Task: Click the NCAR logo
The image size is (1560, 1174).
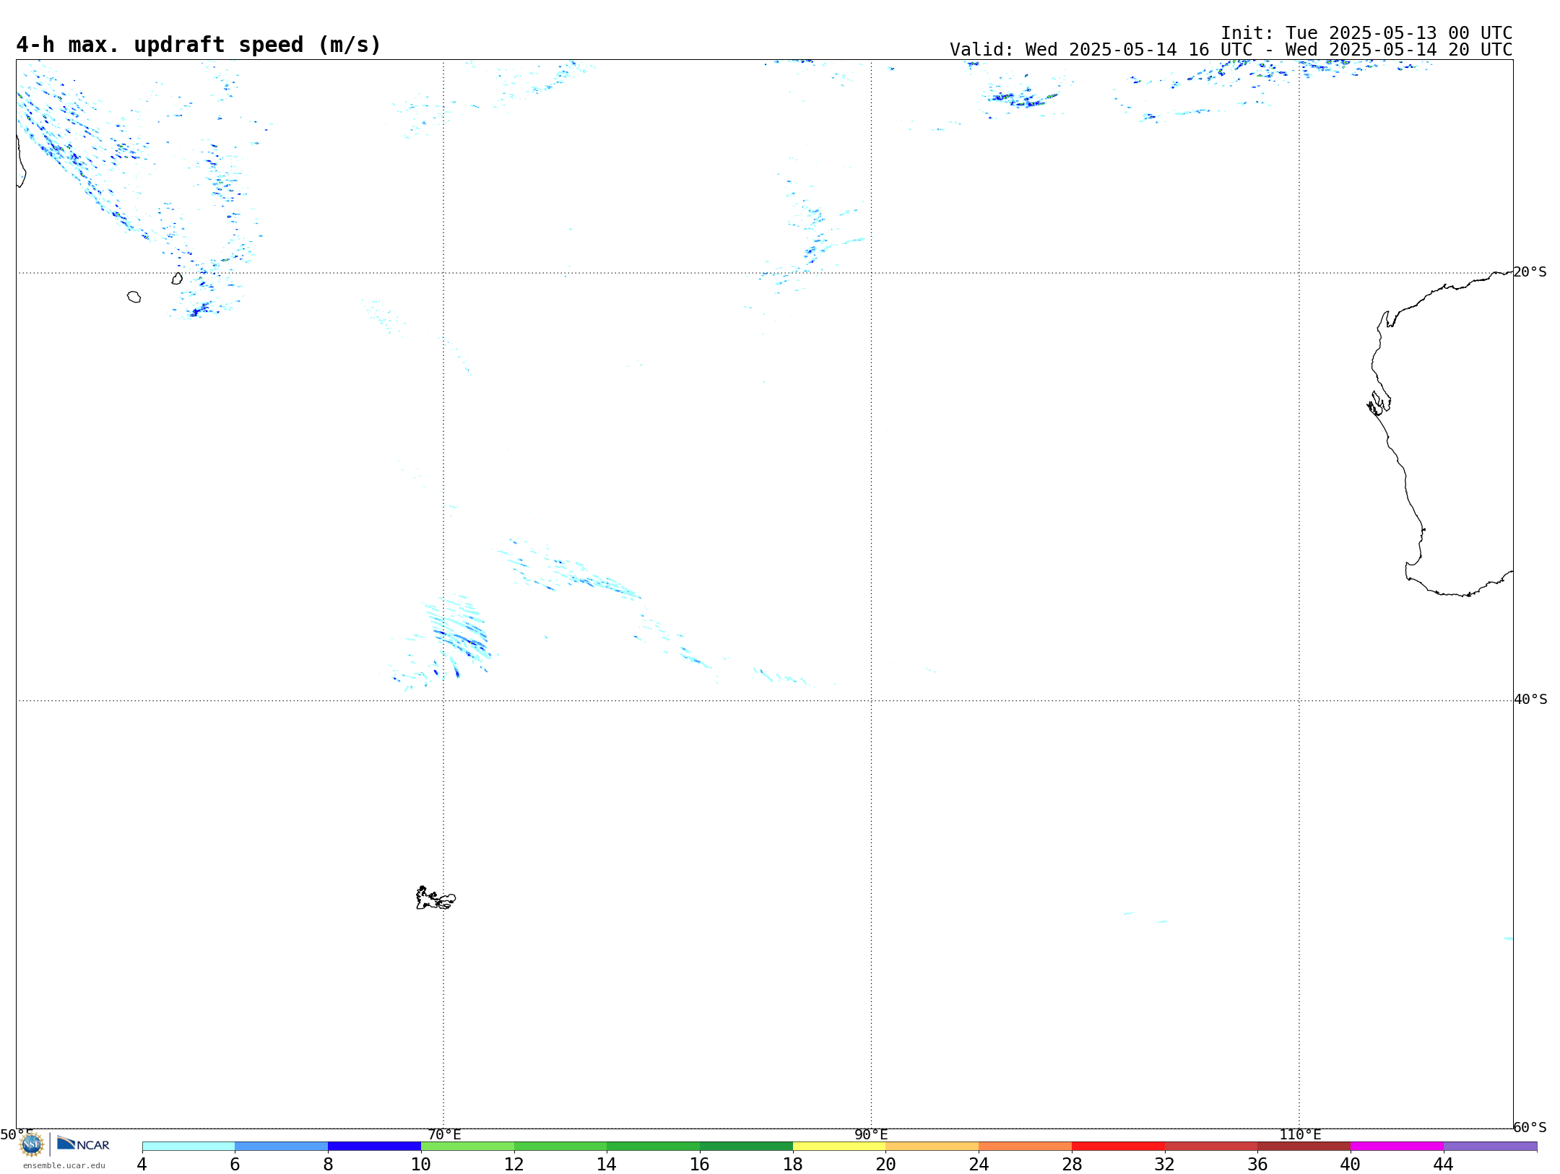Action: (x=83, y=1144)
